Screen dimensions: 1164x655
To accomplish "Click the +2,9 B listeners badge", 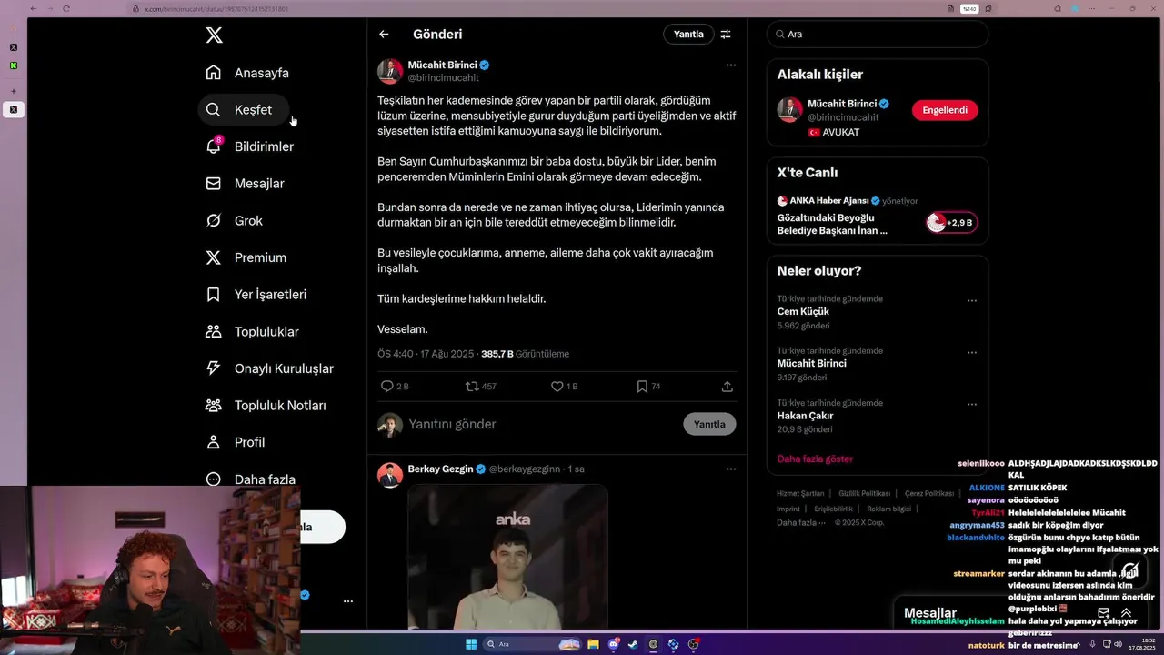I will pos(951,223).
